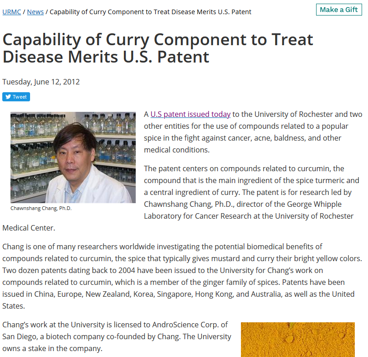Click the photo of Chawnshang Chang
Viewport: 368px width, 357px height.
point(73,157)
